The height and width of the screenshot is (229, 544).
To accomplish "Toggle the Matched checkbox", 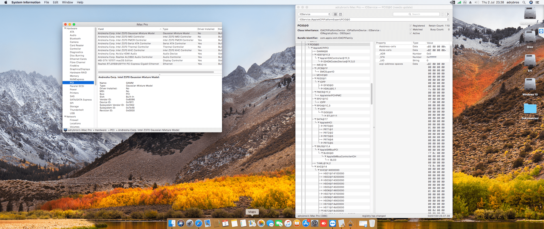I will tap(411, 29).
